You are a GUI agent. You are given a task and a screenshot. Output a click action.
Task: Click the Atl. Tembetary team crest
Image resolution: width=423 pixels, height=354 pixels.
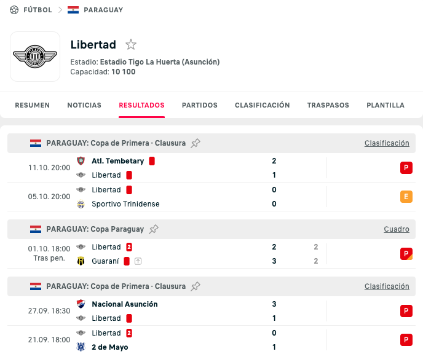click(x=81, y=161)
